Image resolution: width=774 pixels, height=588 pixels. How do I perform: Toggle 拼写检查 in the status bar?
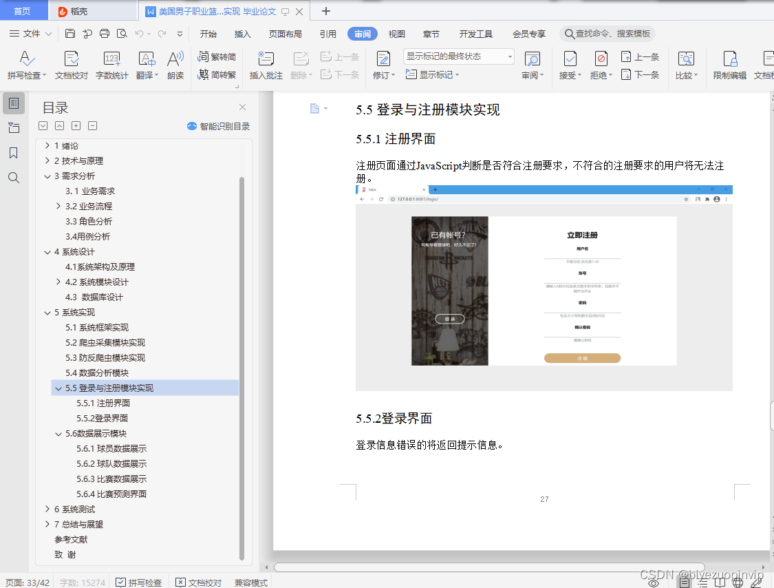pos(139,582)
